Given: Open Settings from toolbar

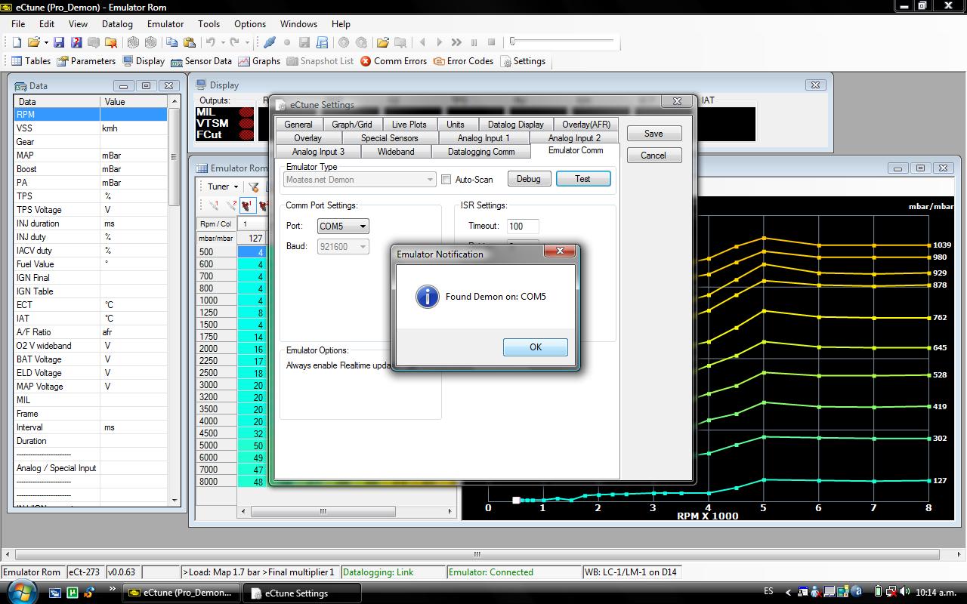Looking at the screenshot, I should pyautogui.click(x=523, y=61).
